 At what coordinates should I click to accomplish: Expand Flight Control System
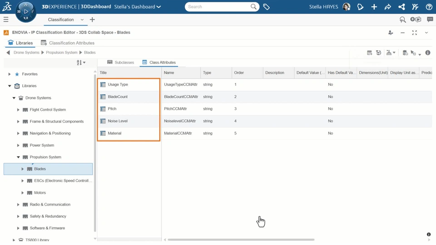[x=18, y=110]
